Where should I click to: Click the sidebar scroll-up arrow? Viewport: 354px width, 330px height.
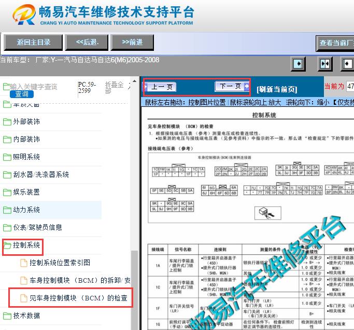tap(134, 81)
